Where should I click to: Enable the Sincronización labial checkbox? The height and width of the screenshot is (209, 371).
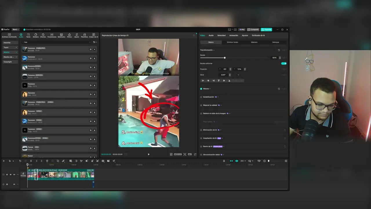pyautogui.click(x=201, y=155)
